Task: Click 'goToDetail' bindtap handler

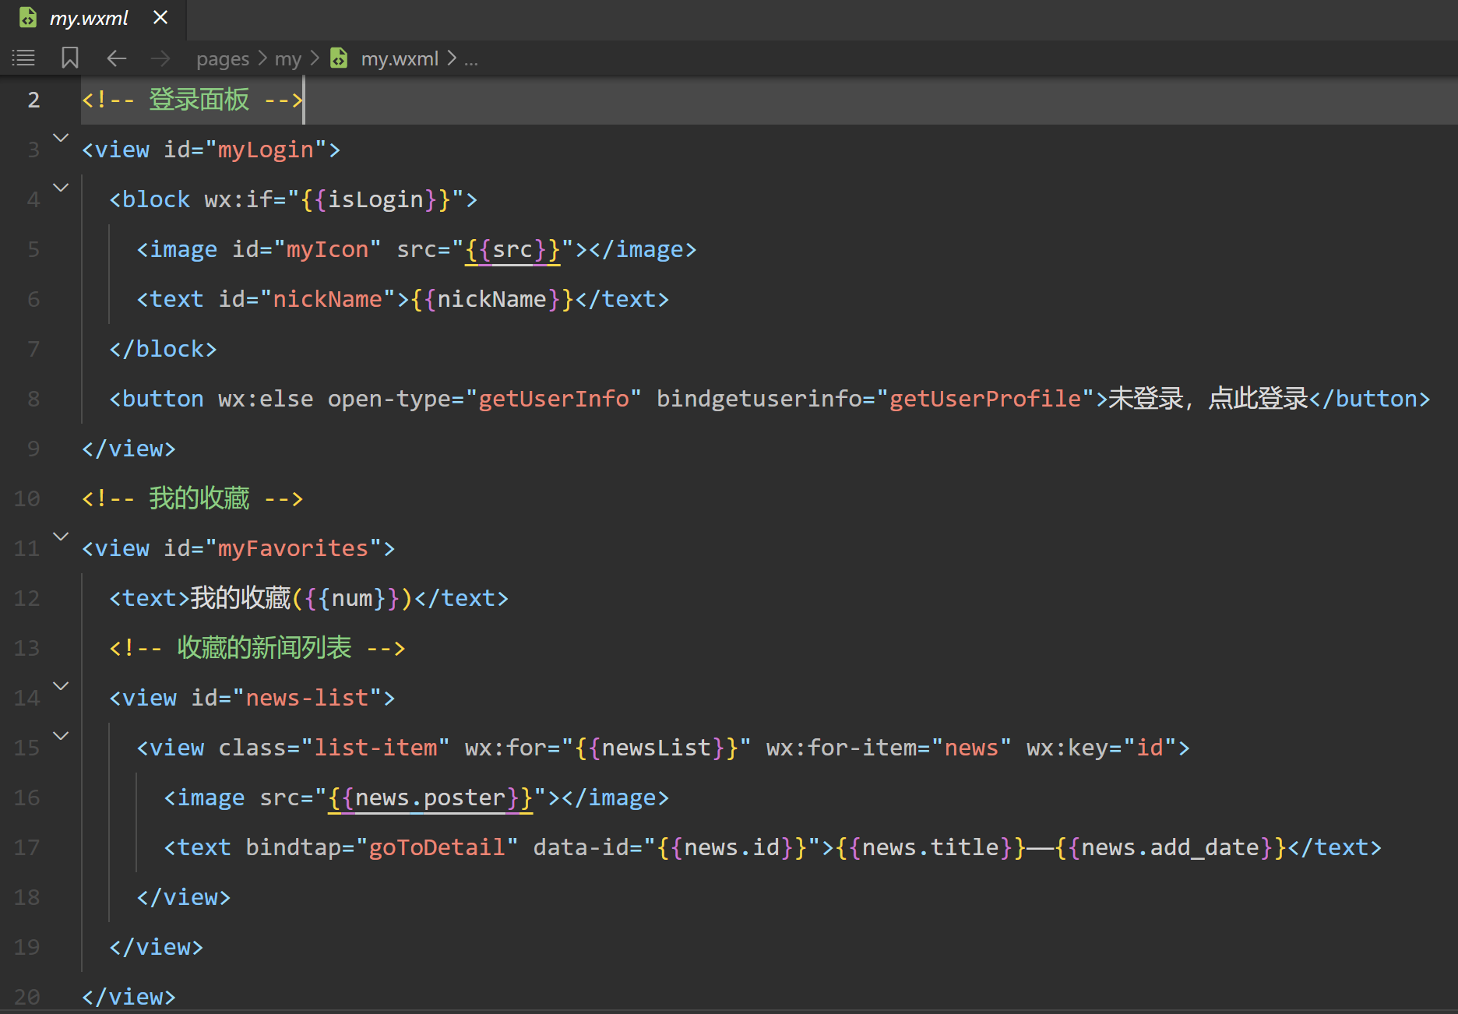Action: point(437,847)
